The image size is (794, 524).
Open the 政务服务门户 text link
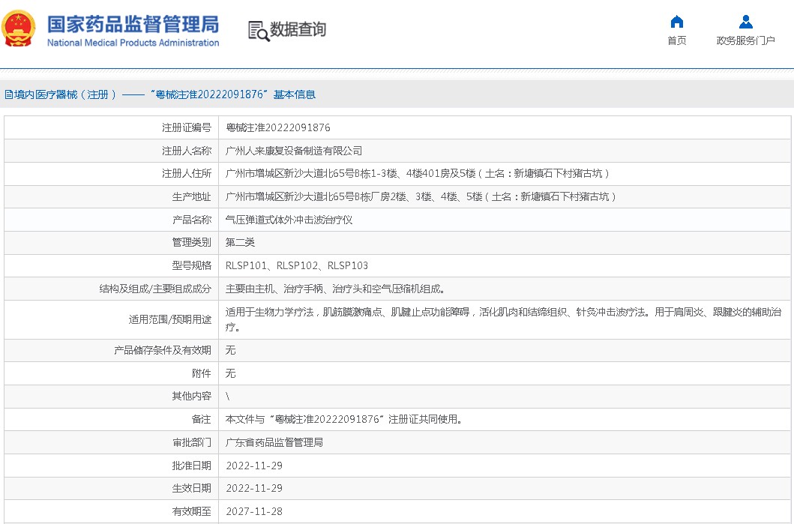tap(745, 40)
